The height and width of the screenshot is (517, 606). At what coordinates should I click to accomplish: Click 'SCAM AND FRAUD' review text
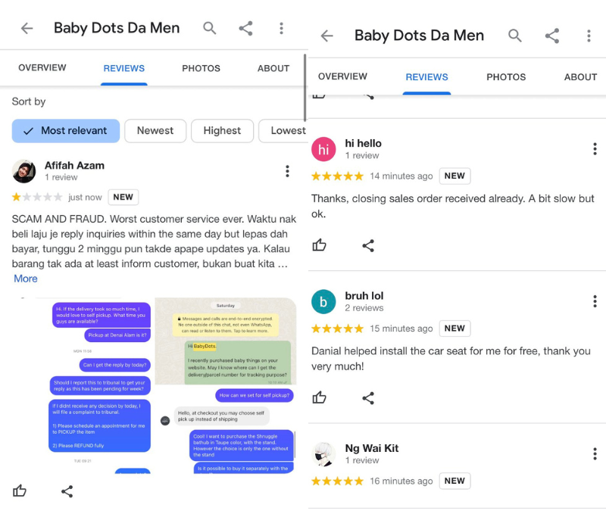154,241
